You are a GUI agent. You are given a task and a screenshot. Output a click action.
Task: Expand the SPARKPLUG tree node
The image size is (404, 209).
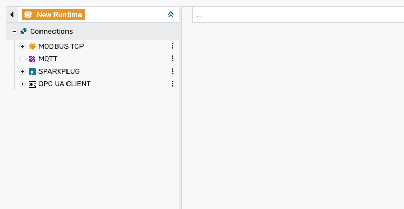[22, 71]
